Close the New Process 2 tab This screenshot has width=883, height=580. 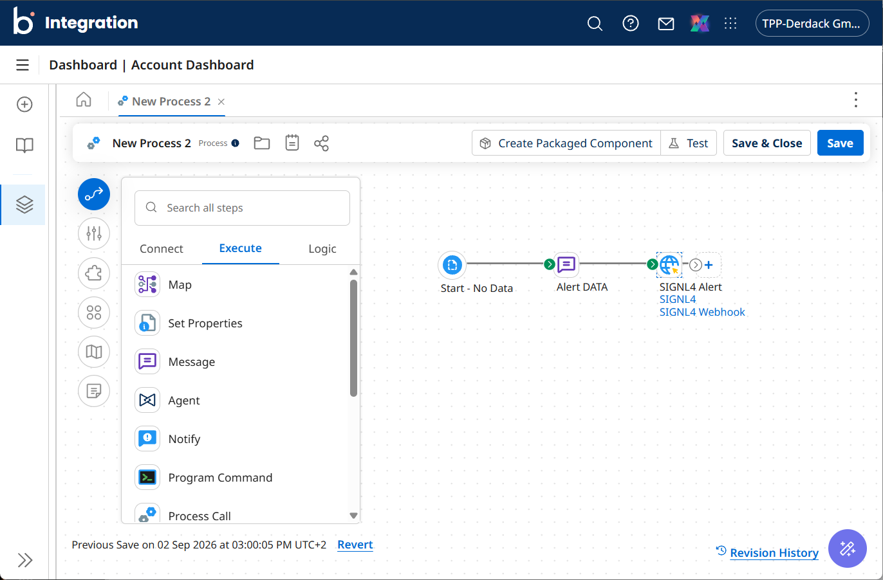pyautogui.click(x=221, y=102)
